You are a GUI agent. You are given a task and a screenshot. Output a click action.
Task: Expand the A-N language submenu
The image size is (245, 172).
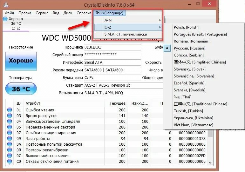[128, 20]
